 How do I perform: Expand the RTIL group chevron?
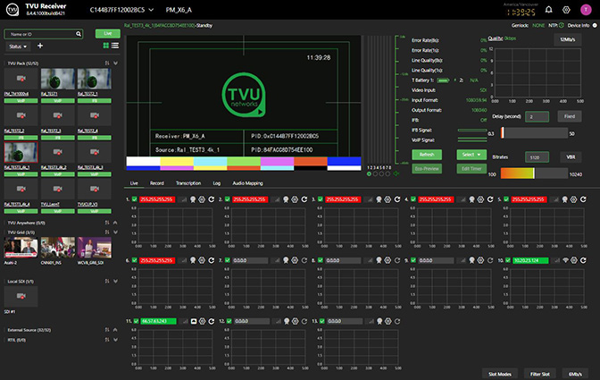point(115,340)
